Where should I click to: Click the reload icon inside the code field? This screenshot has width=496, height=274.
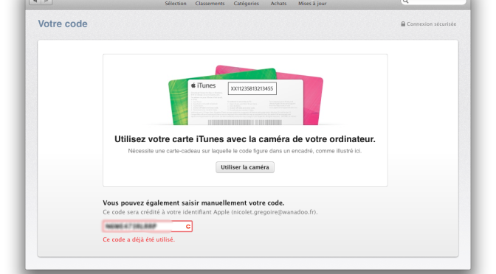click(x=188, y=226)
